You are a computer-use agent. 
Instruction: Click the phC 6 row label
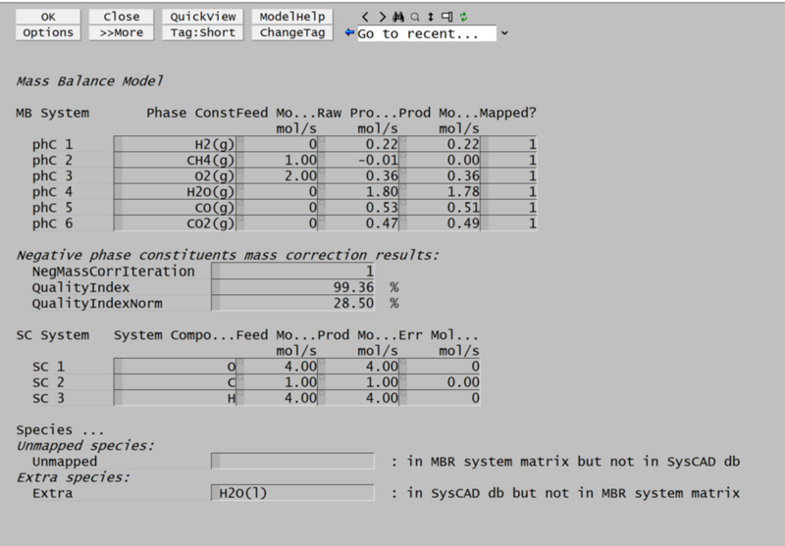tap(53, 223)
